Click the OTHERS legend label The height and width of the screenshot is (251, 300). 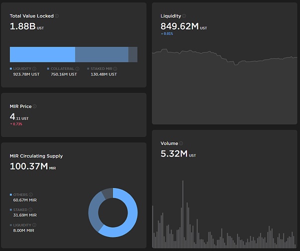20,195
